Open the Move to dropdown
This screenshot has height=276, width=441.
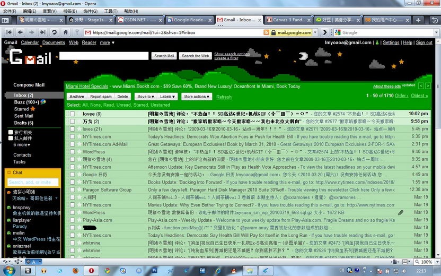146,97
